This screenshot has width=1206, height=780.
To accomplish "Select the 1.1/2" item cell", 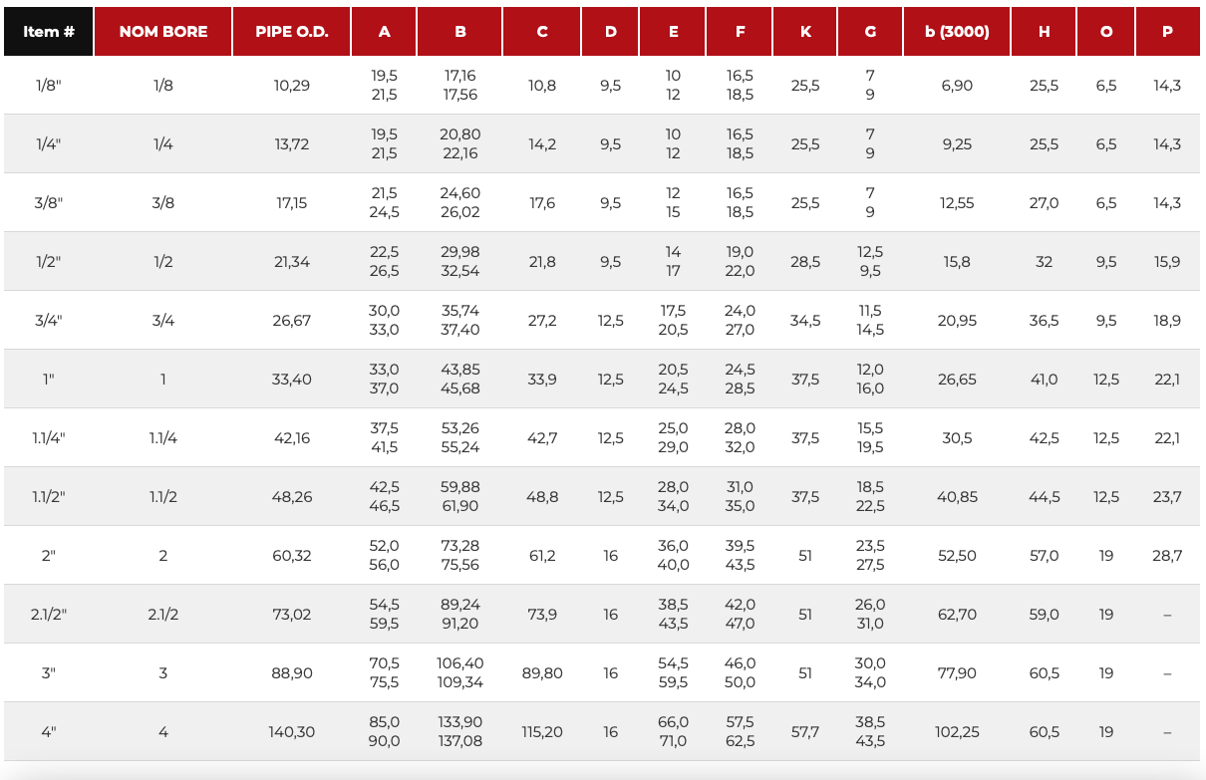I will pyautogui.click(x=49, y=497).
